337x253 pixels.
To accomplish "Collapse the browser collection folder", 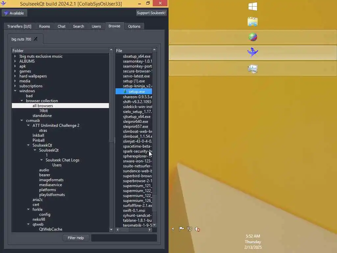I will 22,101.
